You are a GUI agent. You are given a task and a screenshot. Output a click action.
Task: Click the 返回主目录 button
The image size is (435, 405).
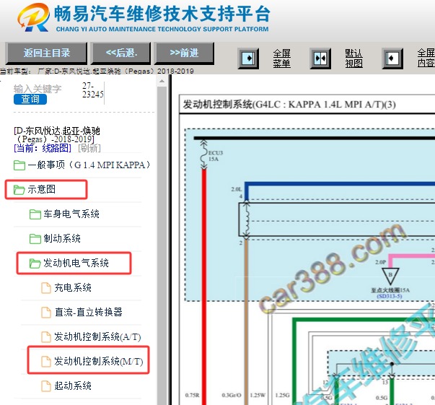pyautogui.click(x=46, y=53)
